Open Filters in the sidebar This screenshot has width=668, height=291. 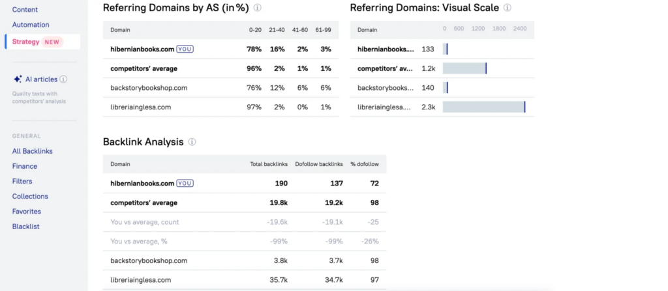coord(22,181)
